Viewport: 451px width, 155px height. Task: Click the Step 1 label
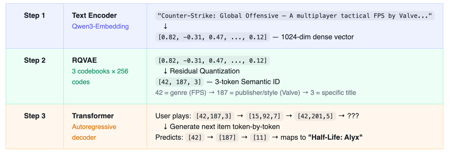(34, 16)
